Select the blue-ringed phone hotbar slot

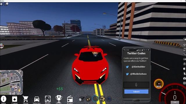point(95,99)
